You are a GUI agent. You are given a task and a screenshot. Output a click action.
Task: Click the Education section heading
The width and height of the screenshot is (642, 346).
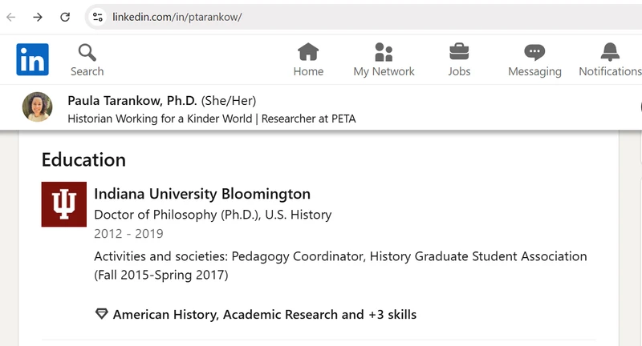click(x=83, y=159)
